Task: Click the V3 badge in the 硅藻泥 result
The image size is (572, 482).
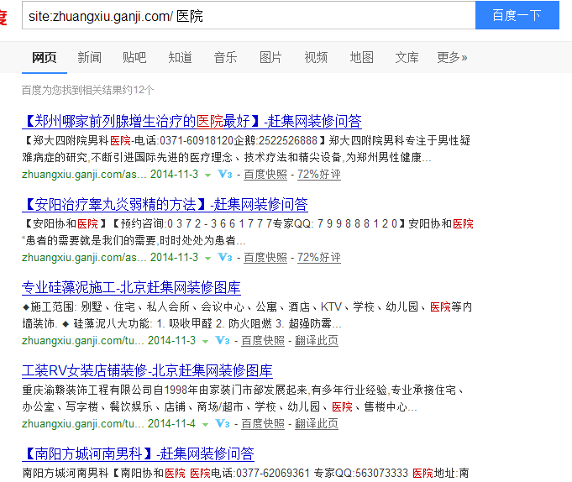Action: tap(222, 341)
